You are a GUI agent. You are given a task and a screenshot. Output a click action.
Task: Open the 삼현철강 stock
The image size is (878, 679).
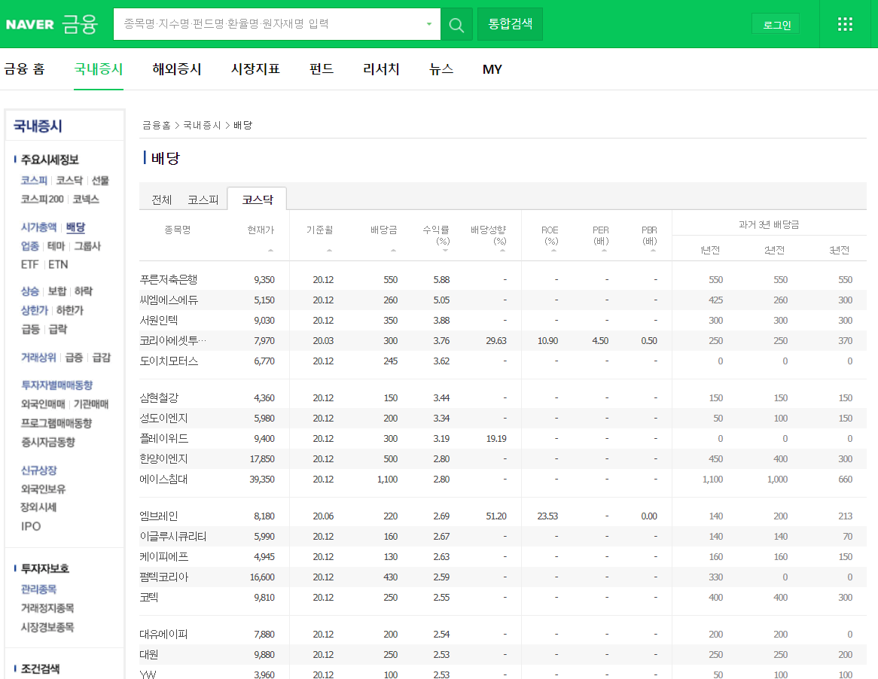click(159, 397)
